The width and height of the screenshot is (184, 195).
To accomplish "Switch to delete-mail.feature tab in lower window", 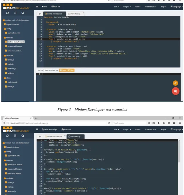I will point(54,136).
